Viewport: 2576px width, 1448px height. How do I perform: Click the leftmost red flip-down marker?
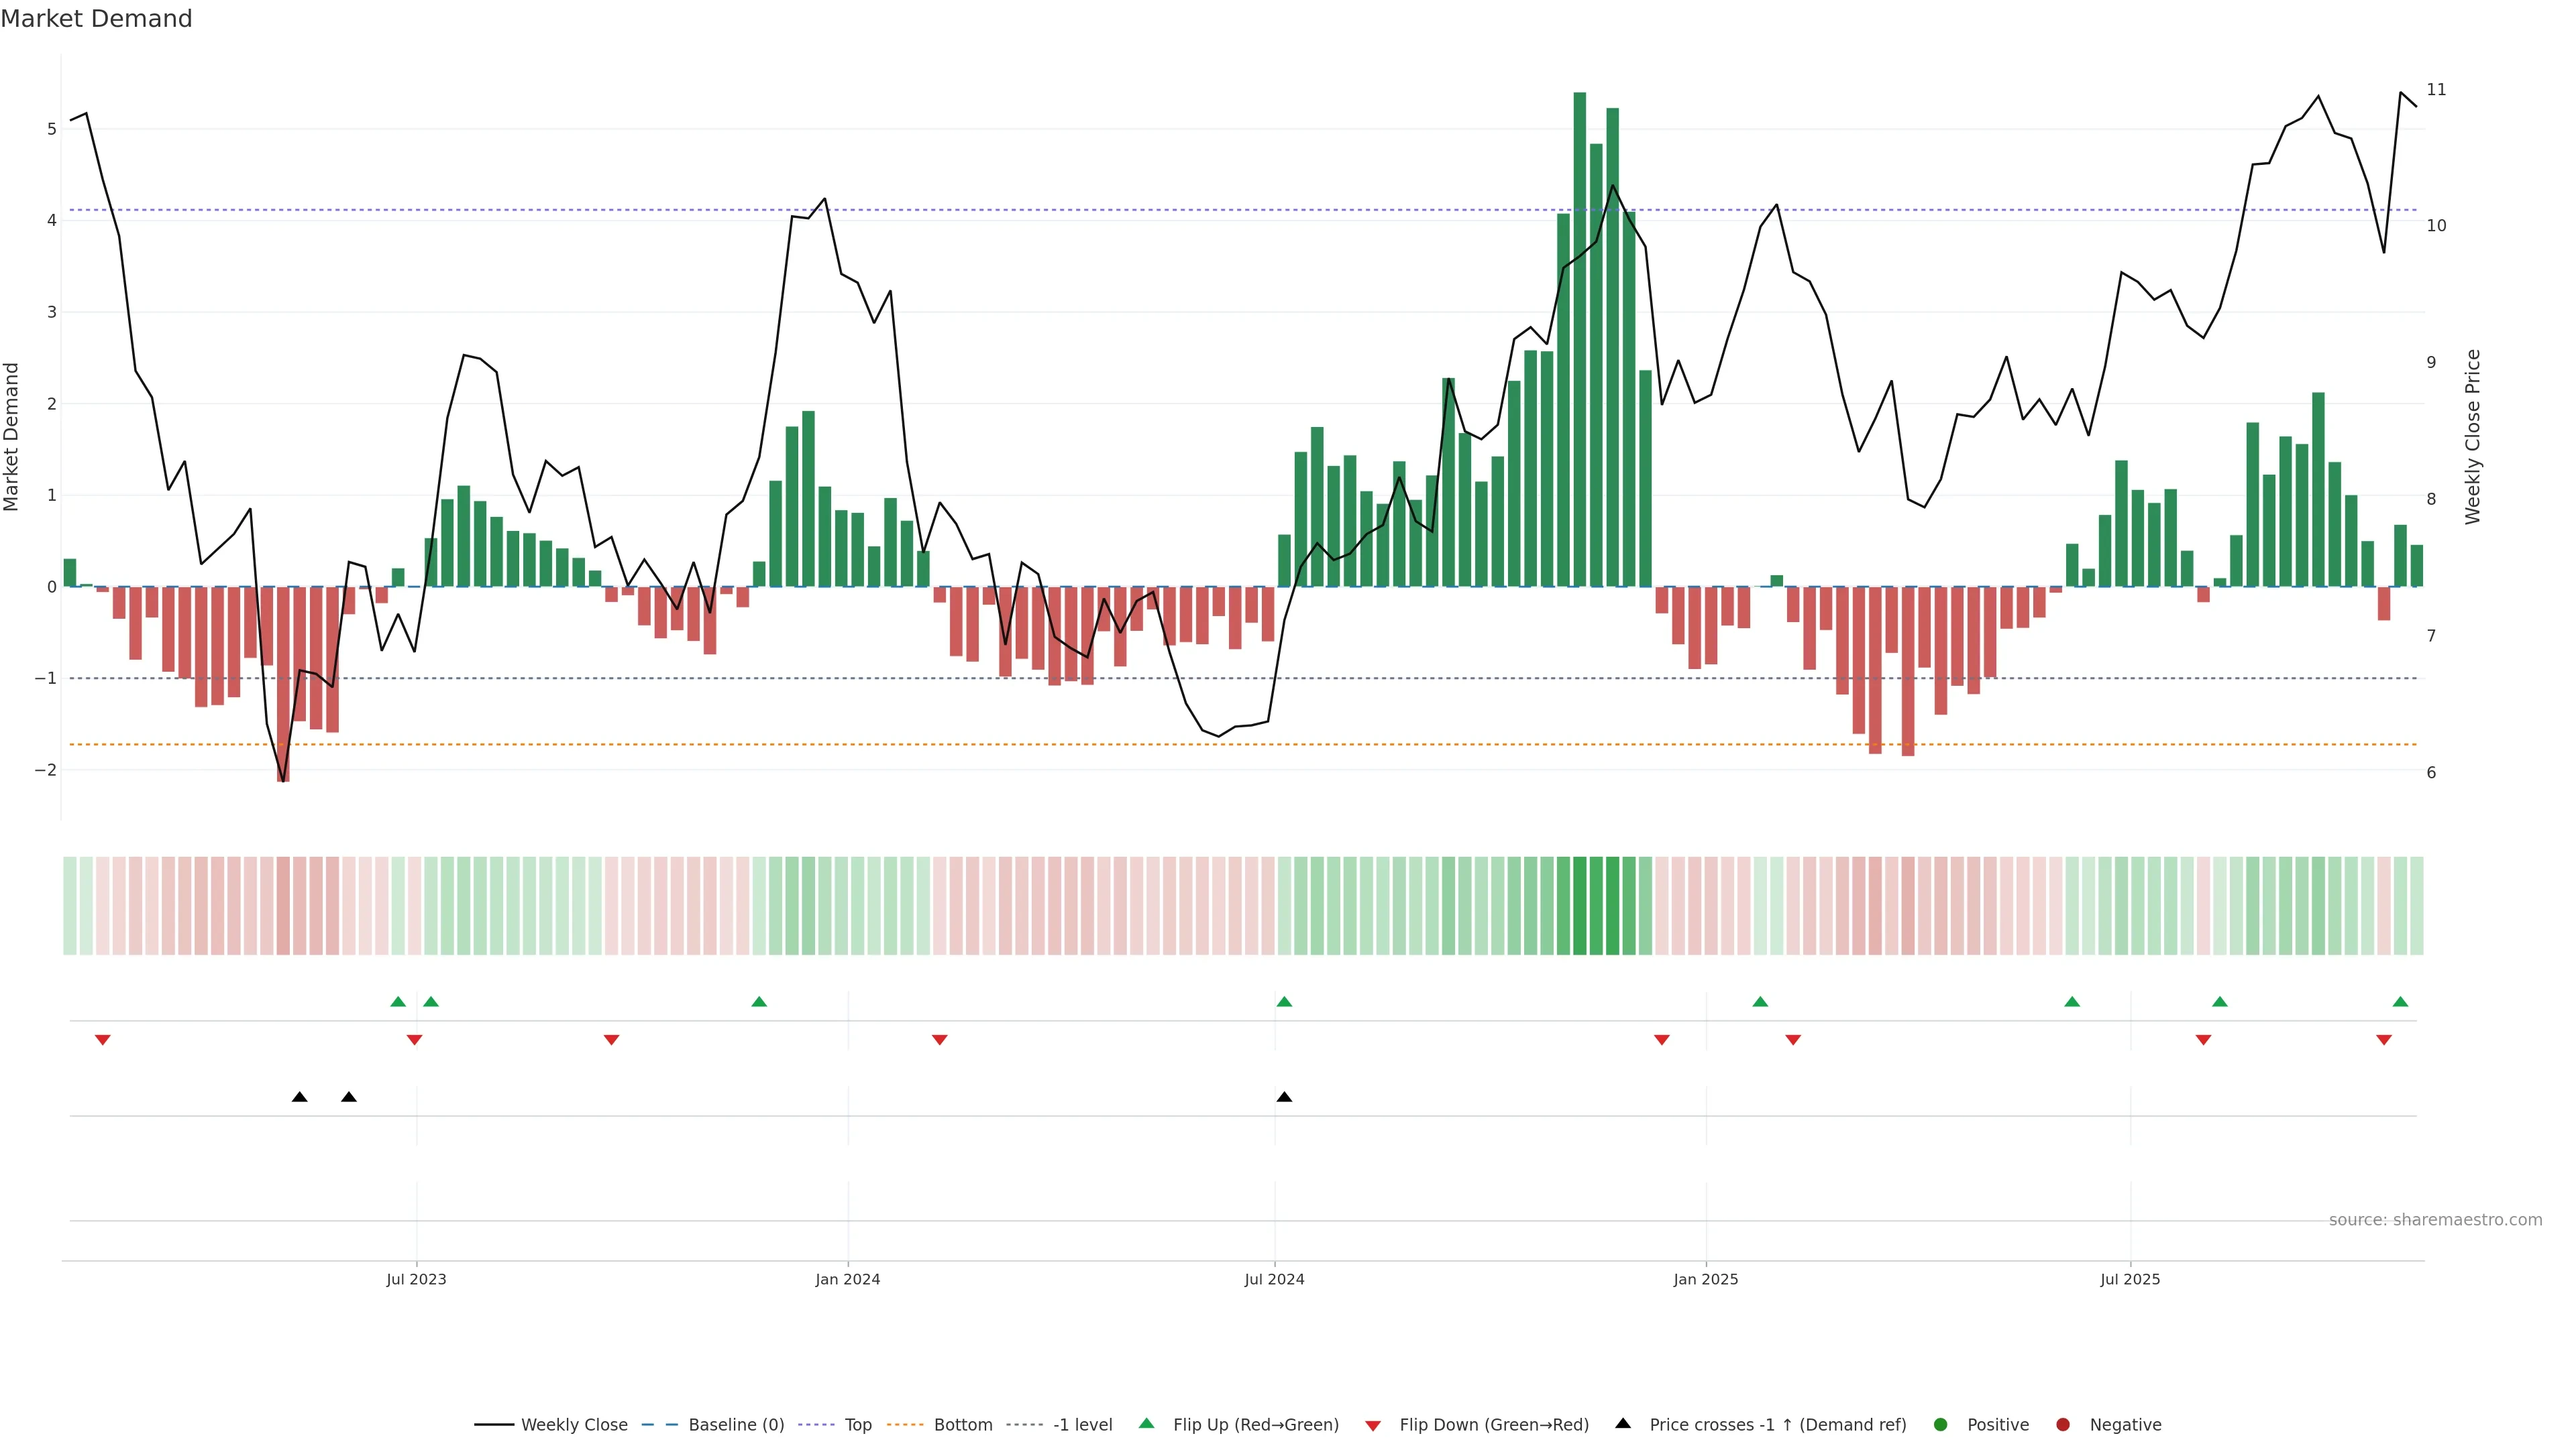click(x=102, y=1040)
